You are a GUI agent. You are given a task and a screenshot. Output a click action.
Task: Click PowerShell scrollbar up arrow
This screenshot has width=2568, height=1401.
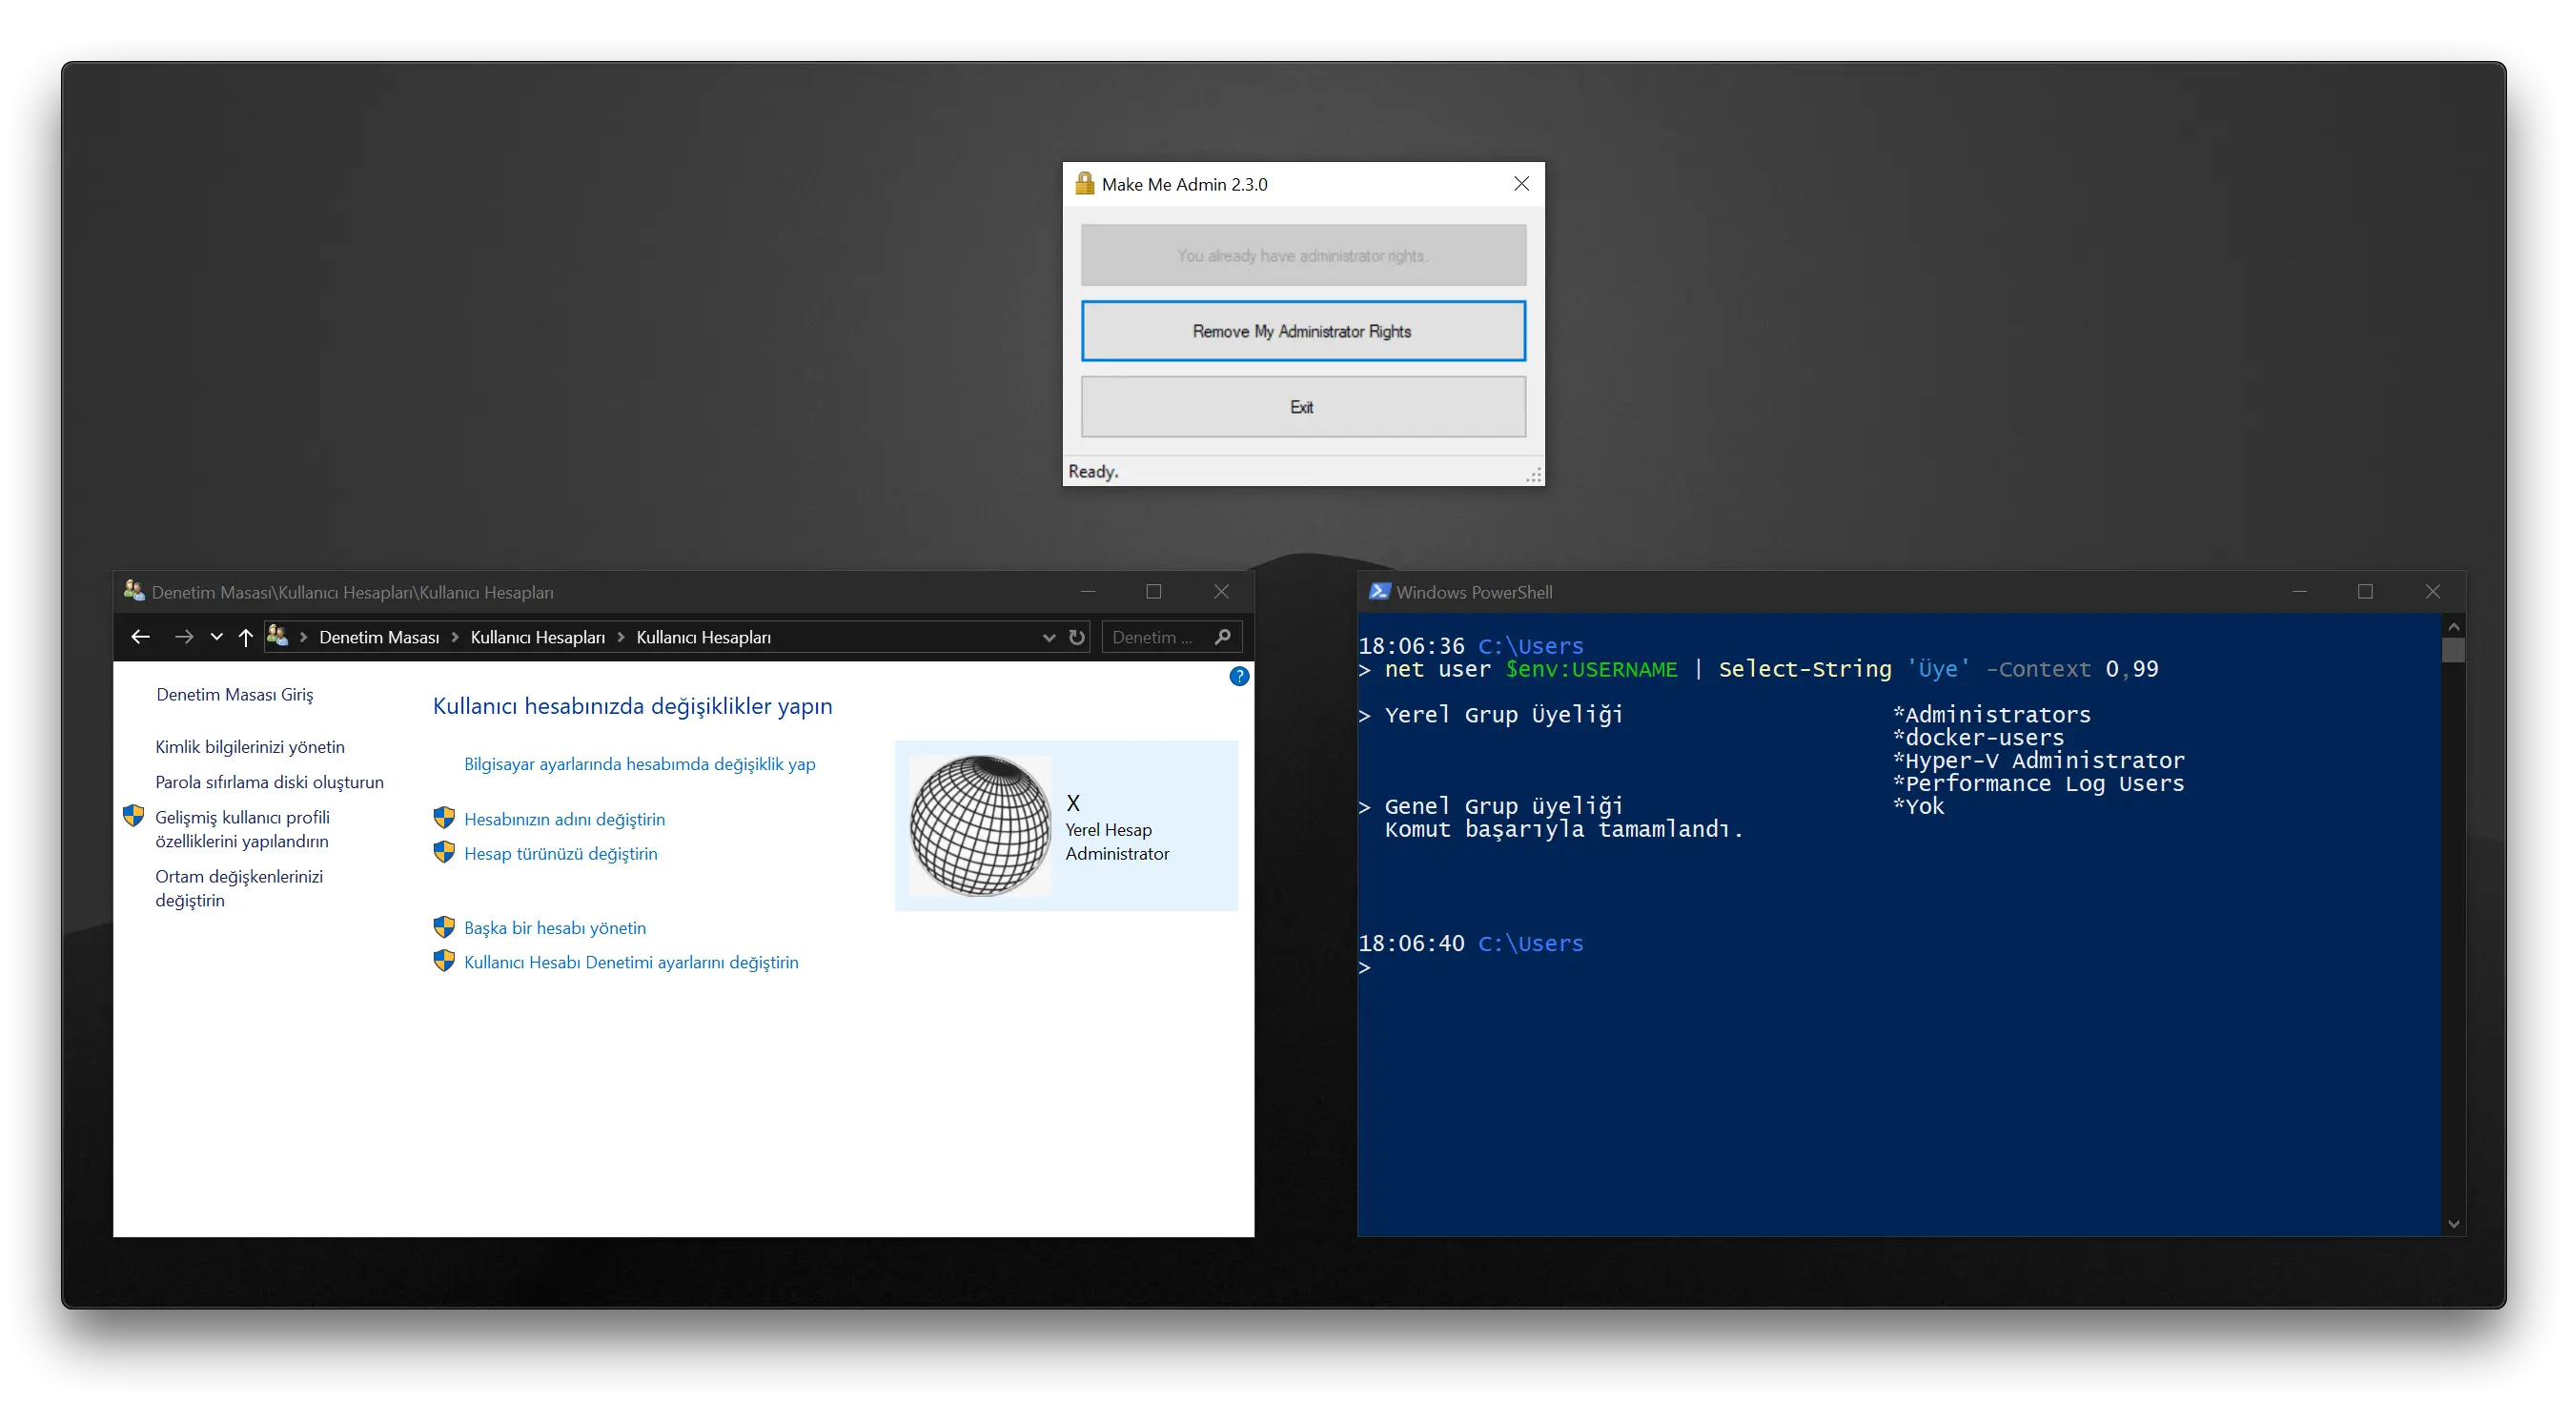[2454, 627]
